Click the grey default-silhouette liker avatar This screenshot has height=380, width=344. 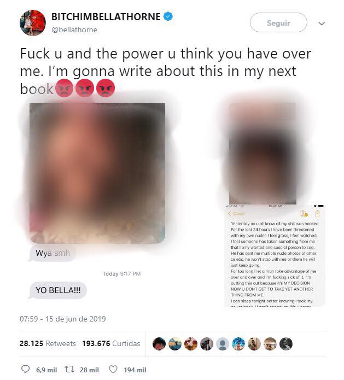[x=223, y=344]
